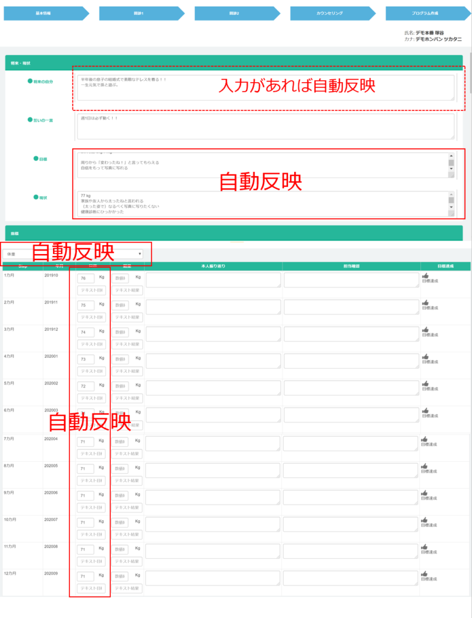Click the thumbs-up icon for month 10
This screenshot has height=618, width=472.
point(425,520)
